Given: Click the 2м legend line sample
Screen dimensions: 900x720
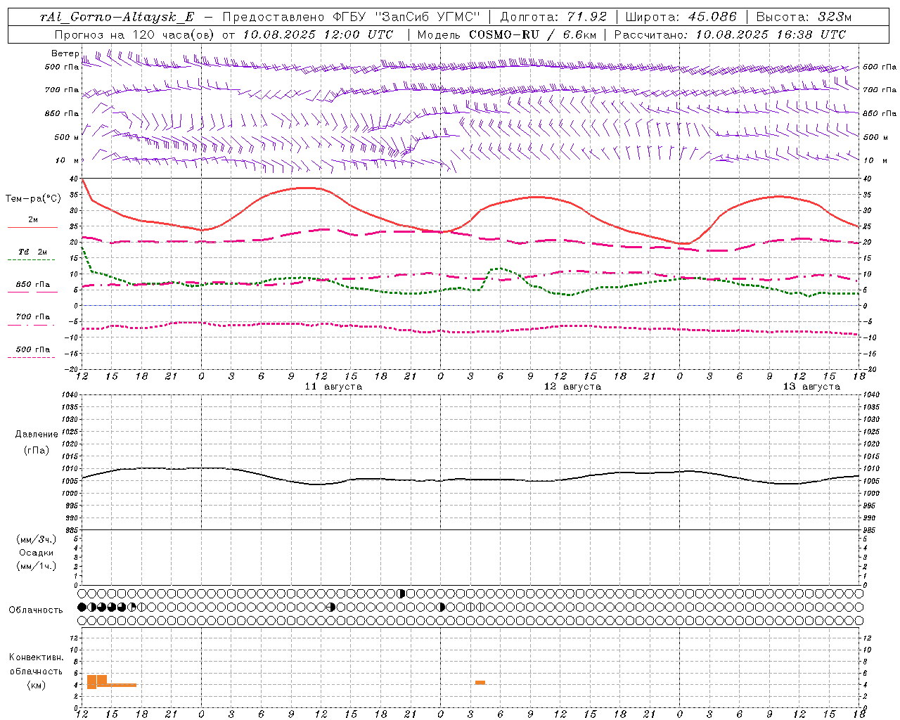Looking at the screenshot, I should (x=32, y=227).
